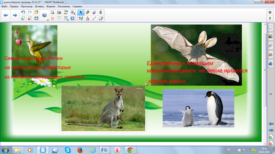The image size is (275, 154).
Task: Open the Gallery tab in the sidebar
Action: 270,36
